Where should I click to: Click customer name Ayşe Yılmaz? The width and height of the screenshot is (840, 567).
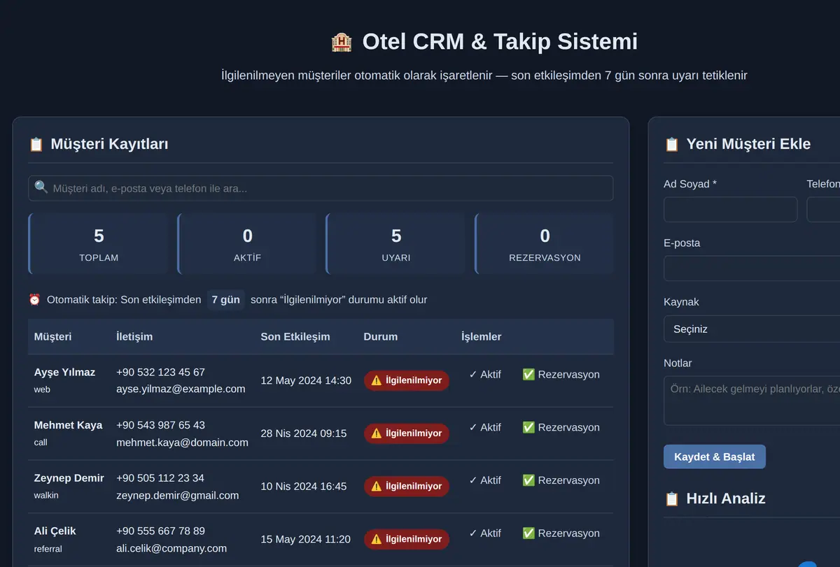(x=64, y=372)
